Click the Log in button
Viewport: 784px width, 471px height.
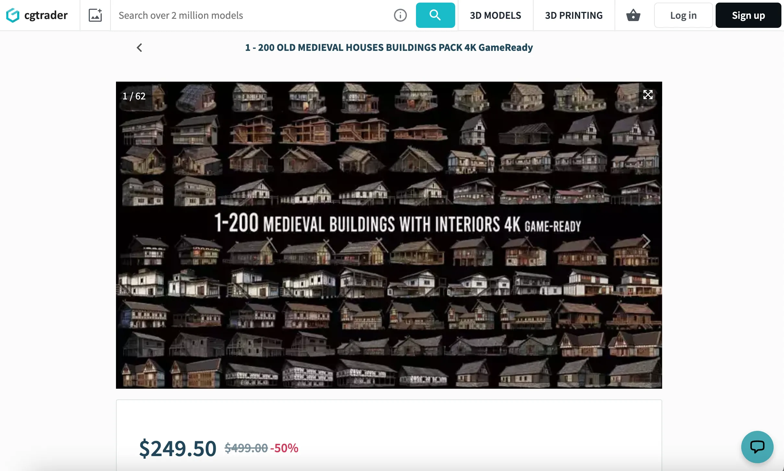(x=683, y=15)
